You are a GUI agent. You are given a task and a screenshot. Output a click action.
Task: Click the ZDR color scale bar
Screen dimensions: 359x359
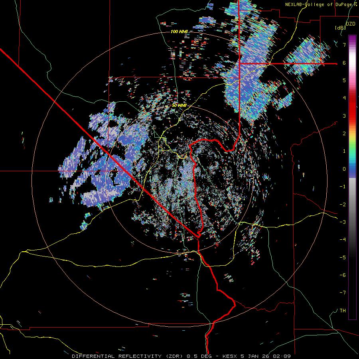[x=352, y=177]
